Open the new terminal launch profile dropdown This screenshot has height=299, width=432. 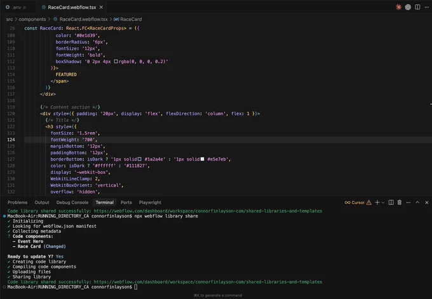tap(383, 203)
